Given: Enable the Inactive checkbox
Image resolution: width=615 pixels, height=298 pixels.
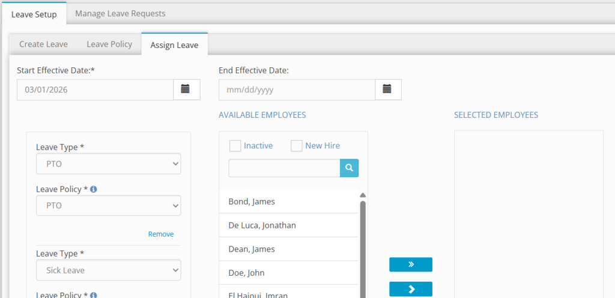Looking at the screenshot, I should (235, 146).
